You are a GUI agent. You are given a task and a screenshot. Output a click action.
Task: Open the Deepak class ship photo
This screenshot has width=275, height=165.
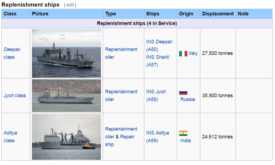(66, 53)
